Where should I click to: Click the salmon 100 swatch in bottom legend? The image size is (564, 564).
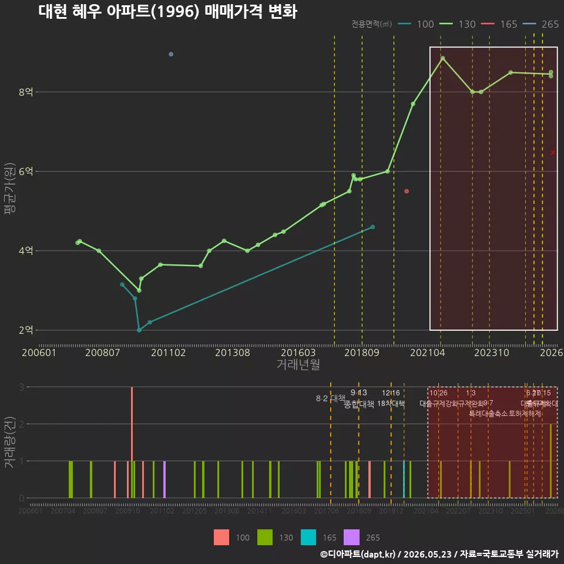pos(221,538)
